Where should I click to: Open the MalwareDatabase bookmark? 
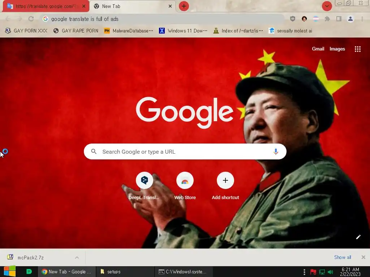(x=129, y=31)
